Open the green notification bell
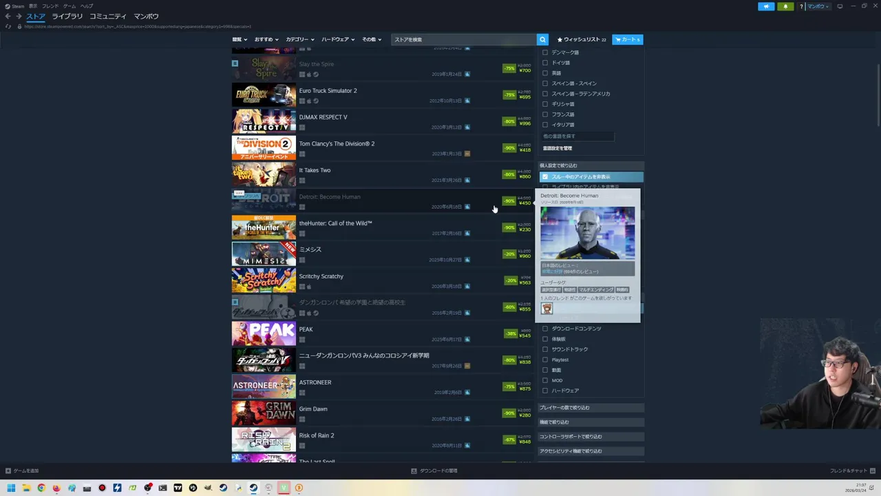The image size is (881, 496). click(785, 6)
